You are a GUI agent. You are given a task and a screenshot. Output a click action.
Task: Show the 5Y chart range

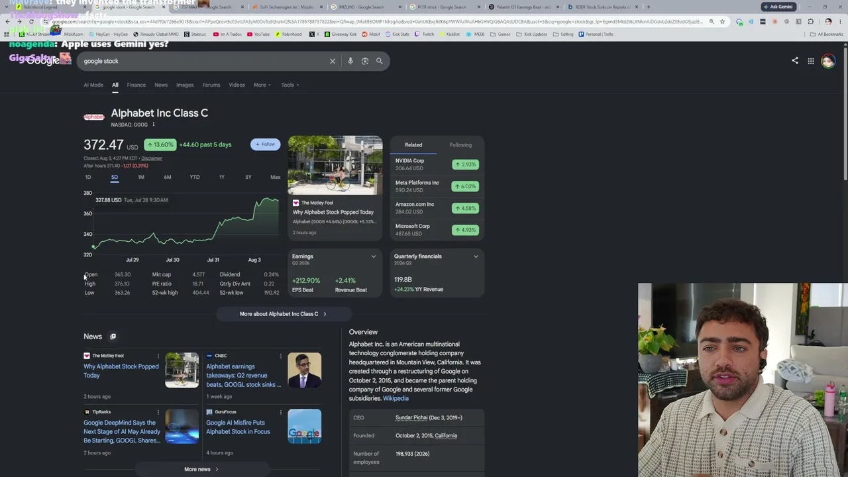tap(248, 177)
